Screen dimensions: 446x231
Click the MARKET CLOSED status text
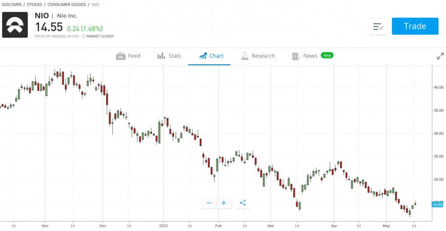tap(100, 36)
